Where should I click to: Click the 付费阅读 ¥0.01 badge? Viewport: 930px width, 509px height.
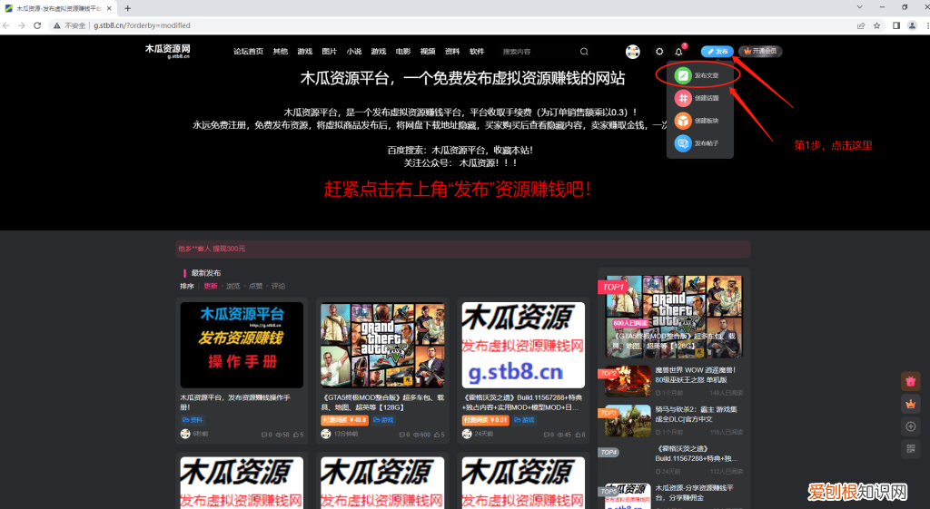485,420
